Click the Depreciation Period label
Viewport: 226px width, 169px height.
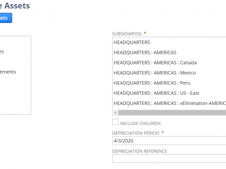tap(136, 133)
